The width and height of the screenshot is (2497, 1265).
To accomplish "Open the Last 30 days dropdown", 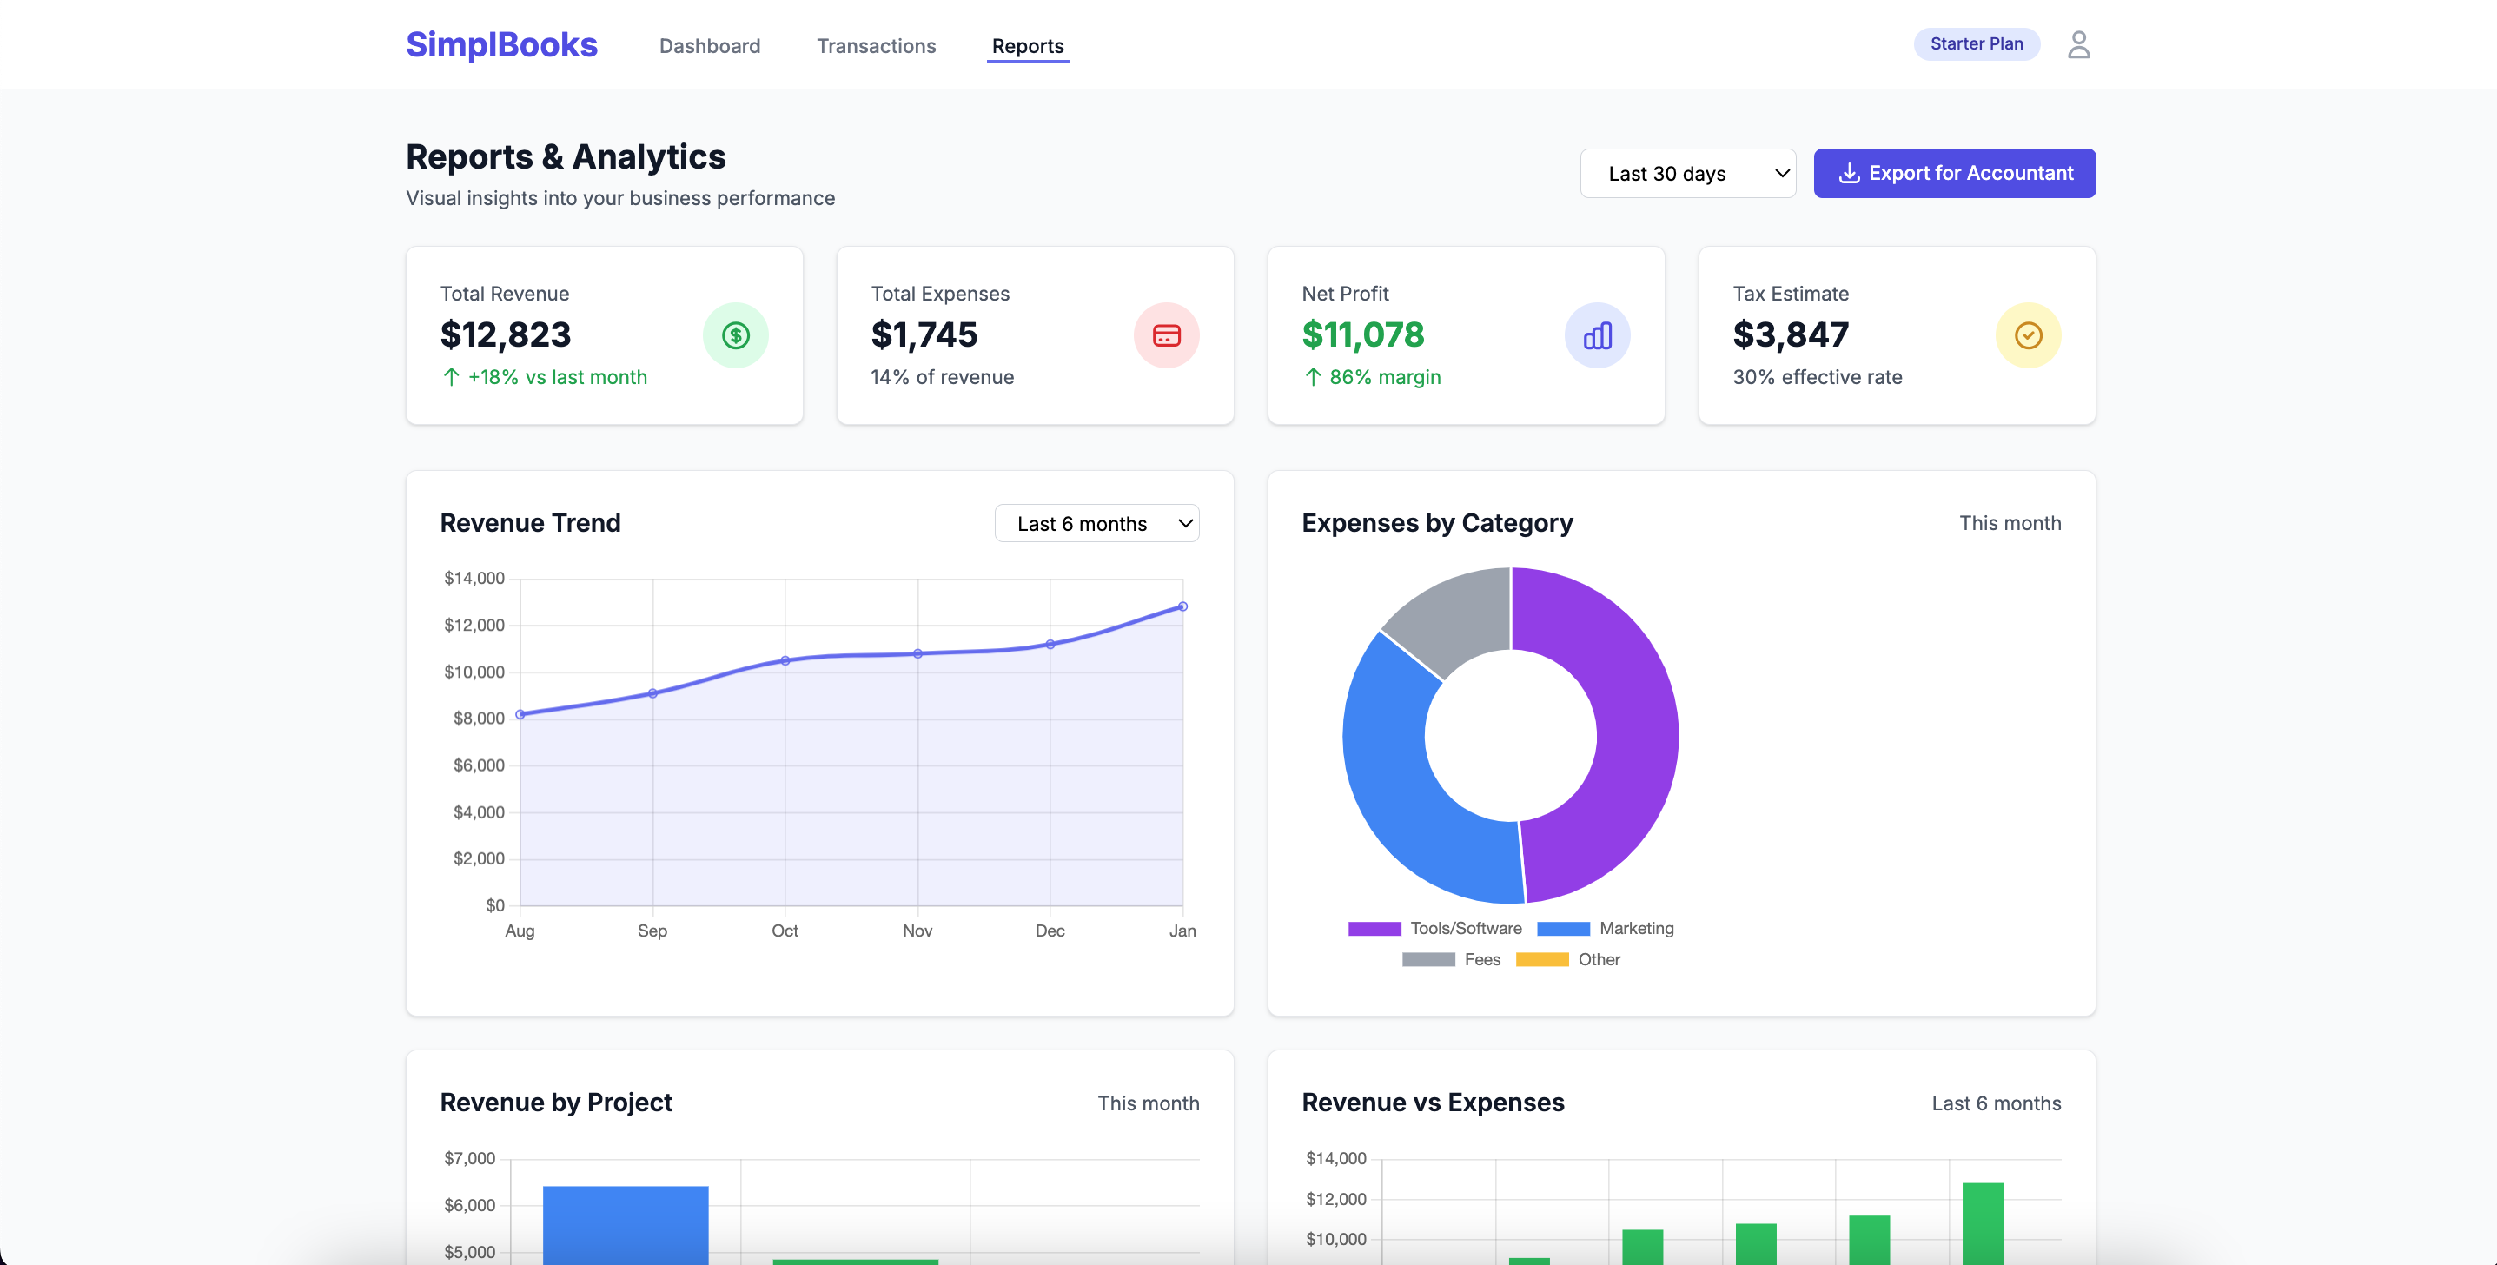I will 1687,173.
